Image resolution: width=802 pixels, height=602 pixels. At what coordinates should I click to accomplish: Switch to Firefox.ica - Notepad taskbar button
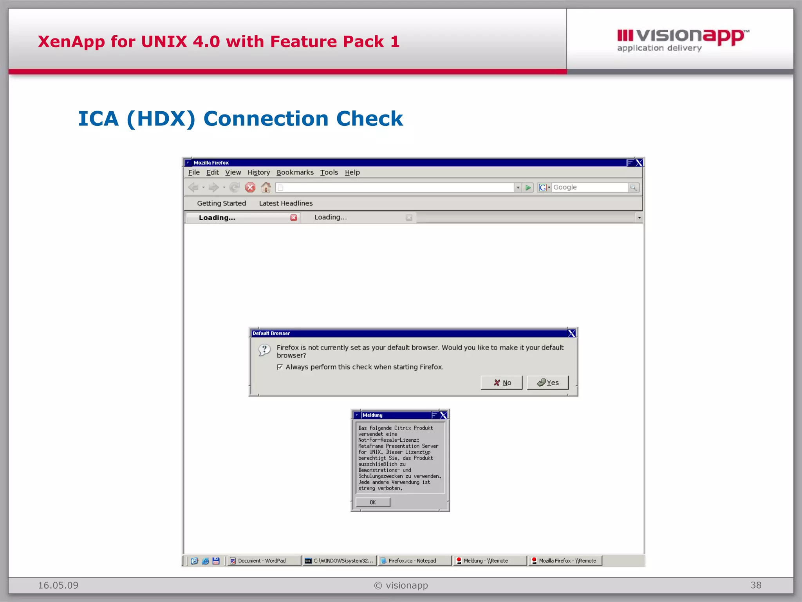tap(414, 561)
